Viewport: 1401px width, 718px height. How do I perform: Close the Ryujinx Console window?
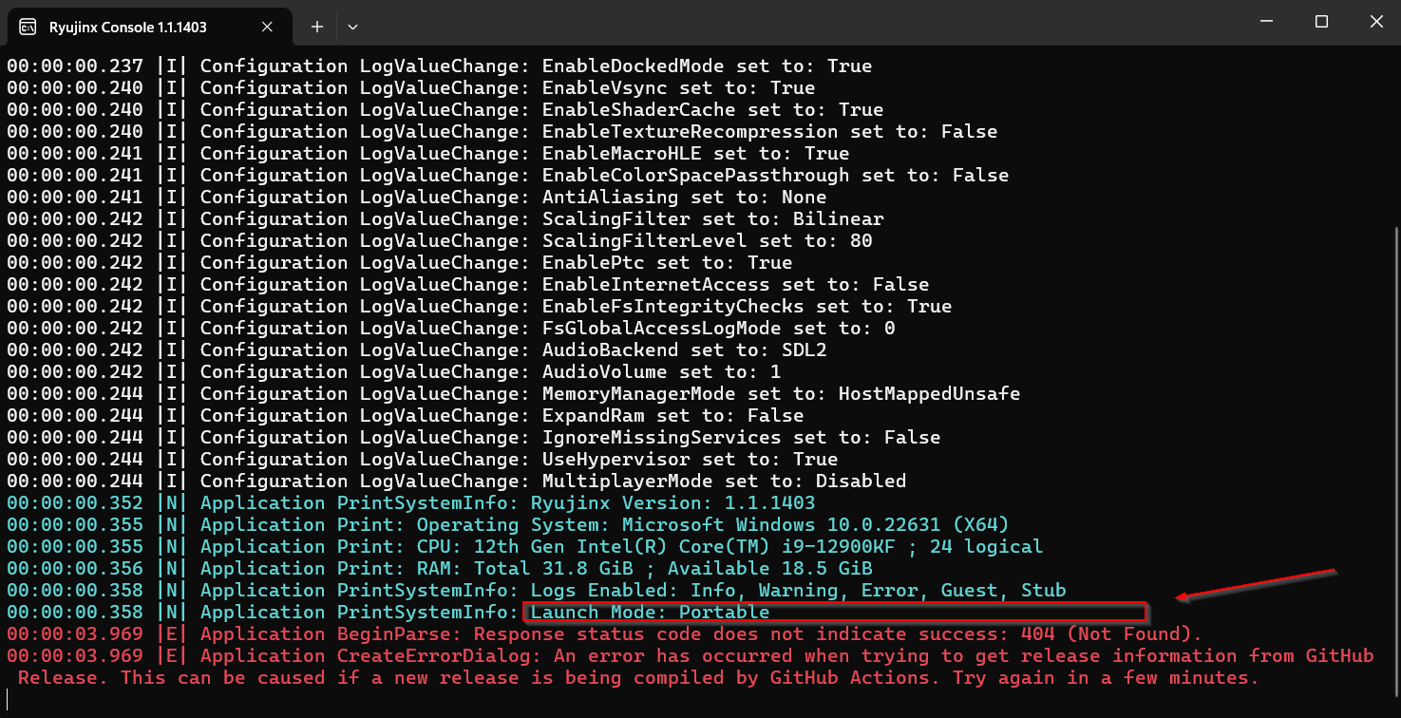(x=1374, y=21)
